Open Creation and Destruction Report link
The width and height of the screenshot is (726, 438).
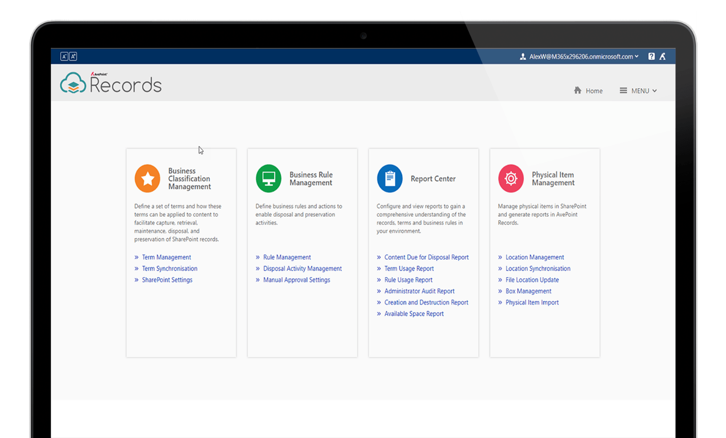pos(426,302)
